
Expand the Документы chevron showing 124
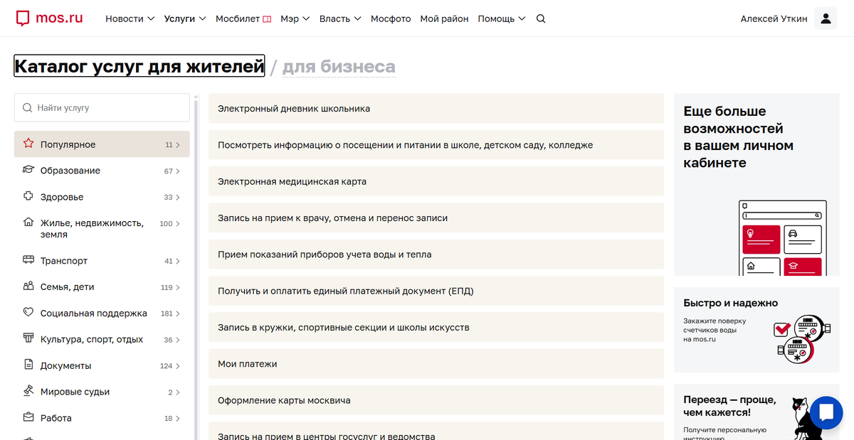[x=178, y=366]
